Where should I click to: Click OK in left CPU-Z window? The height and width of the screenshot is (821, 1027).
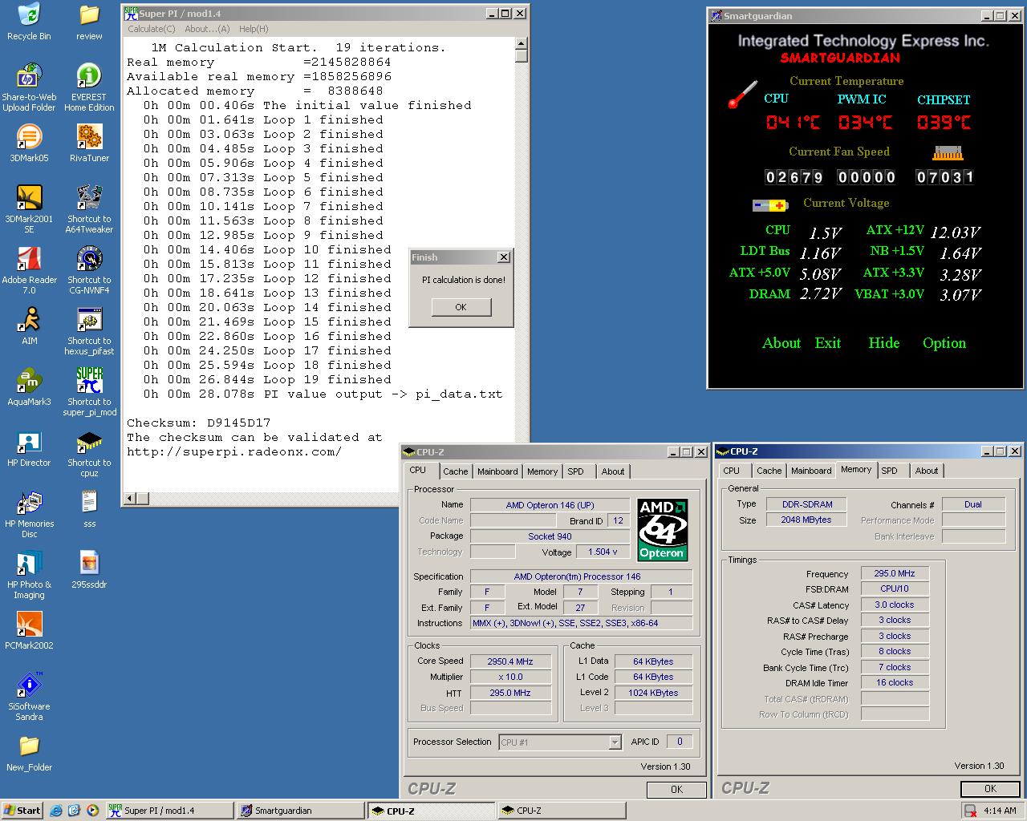tap(676, 790)
